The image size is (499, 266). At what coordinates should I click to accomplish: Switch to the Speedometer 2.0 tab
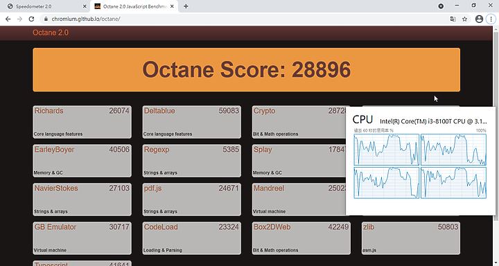coord(47,6)
